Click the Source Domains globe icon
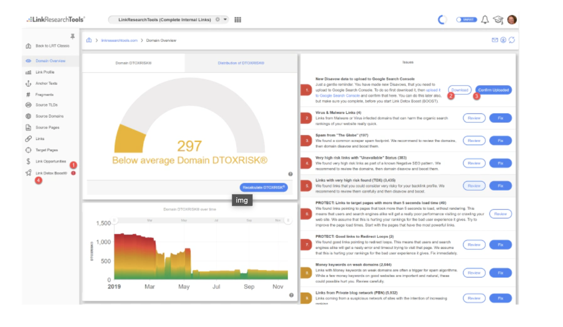Image resolution: width=563 pixels, height=327 pixels. tap(28, 116)
